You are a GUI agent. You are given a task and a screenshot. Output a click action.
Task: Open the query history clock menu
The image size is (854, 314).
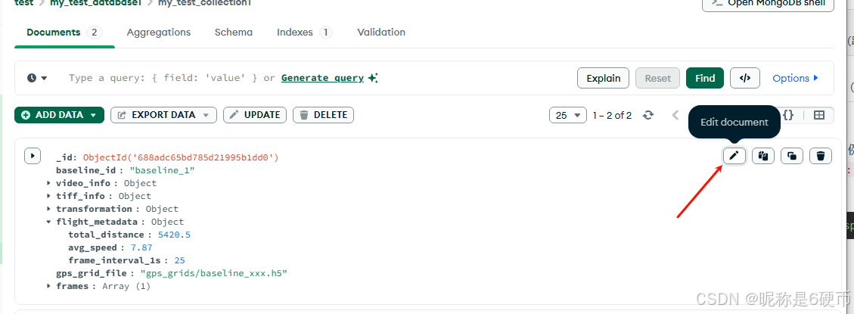coord(37,78)
